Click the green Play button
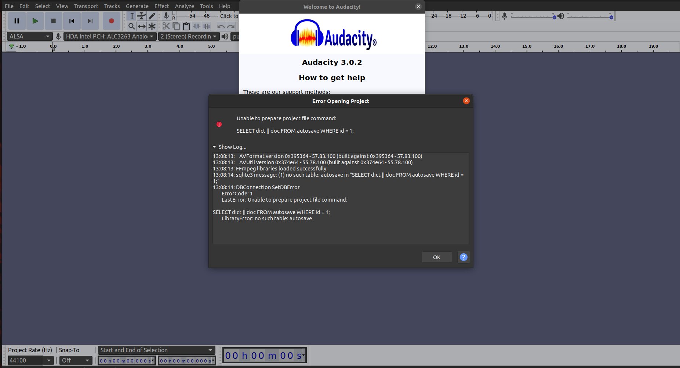 pyautogui.click(x=35, y=21)
